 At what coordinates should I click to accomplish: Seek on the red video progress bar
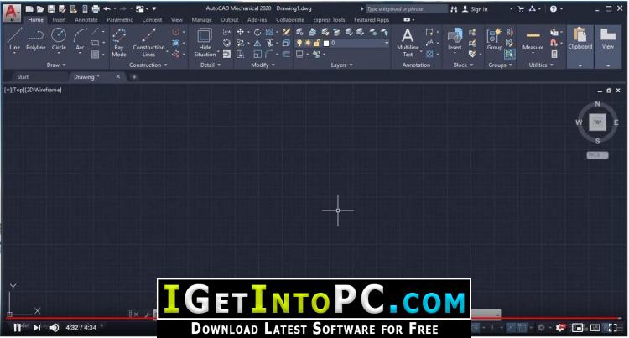(x=314, y=319)
